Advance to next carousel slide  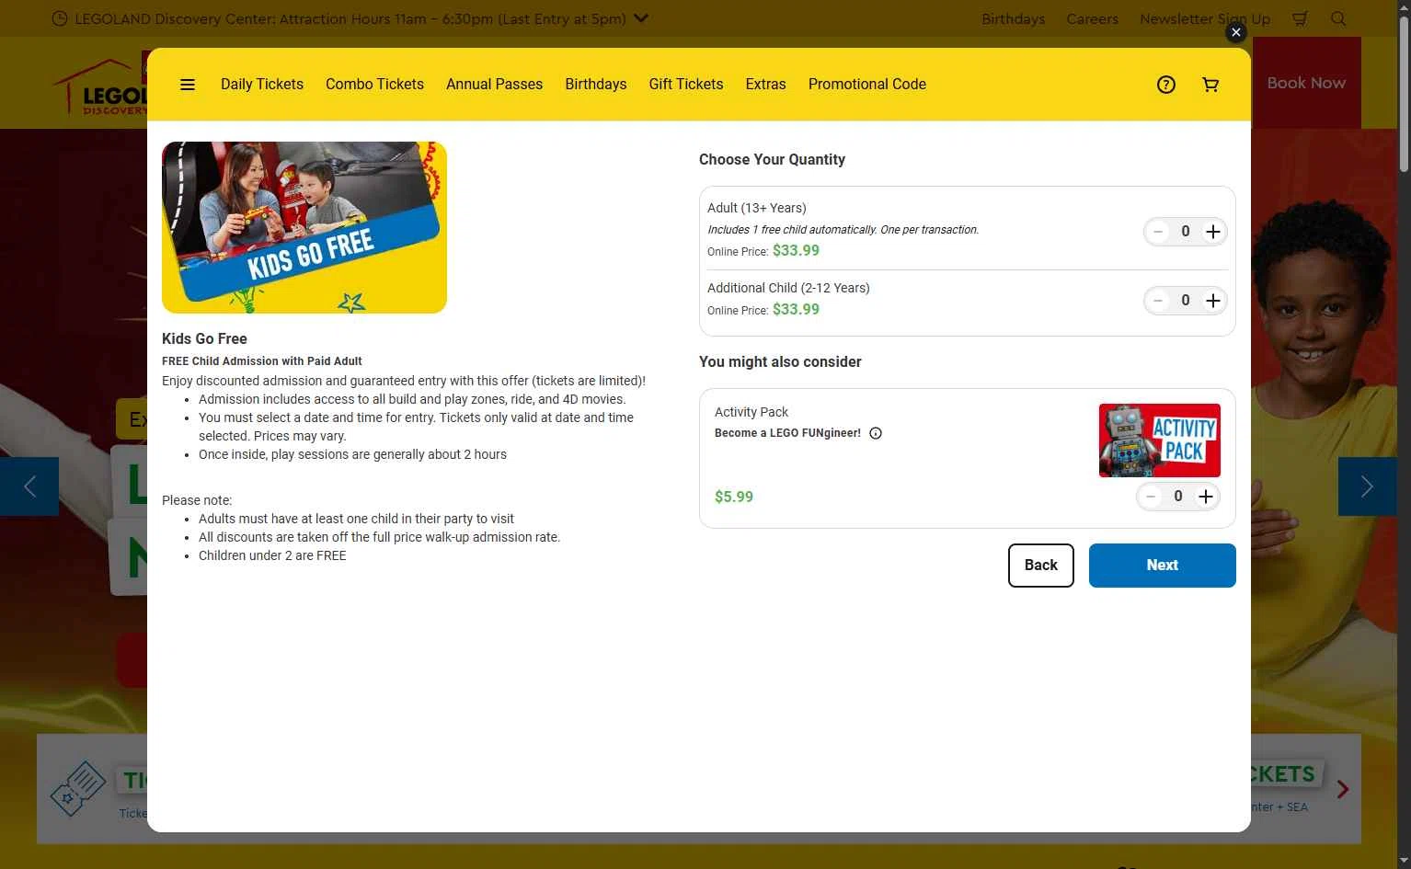(1367, 486)
